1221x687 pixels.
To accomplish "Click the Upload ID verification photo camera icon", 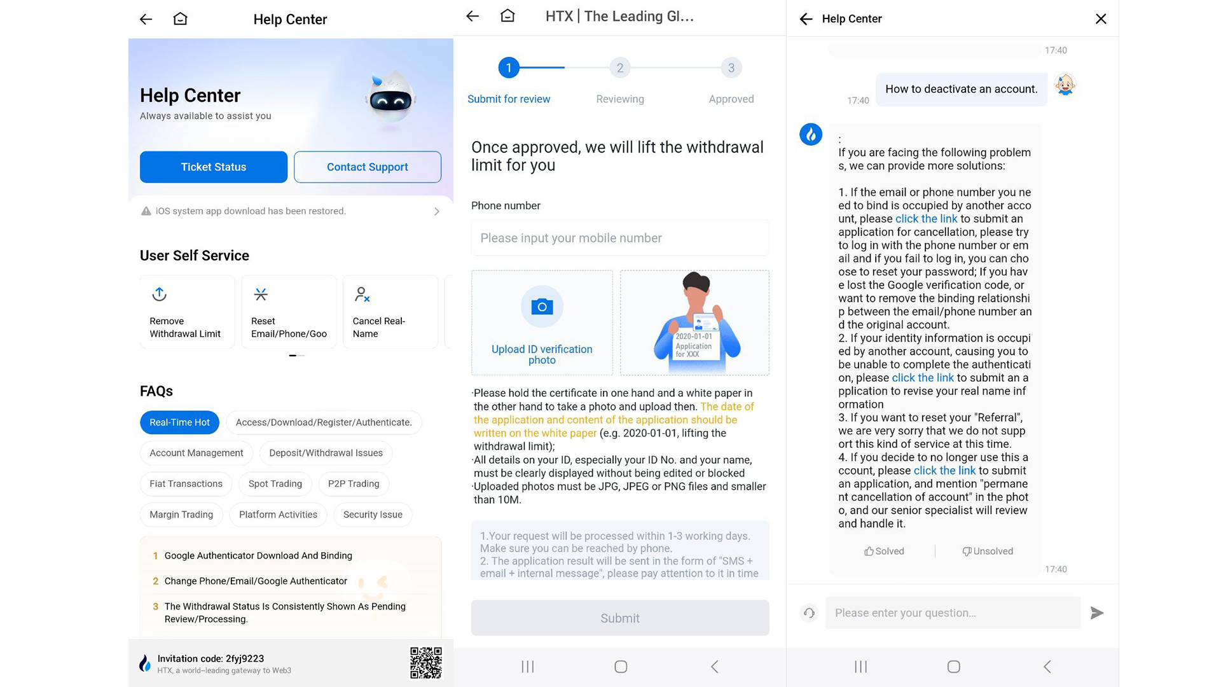I will click(541, 306).
